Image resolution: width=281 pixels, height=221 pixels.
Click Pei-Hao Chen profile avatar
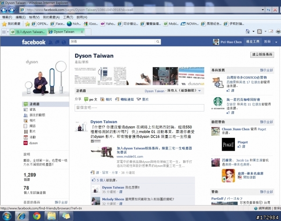pyautogui.click(x=216, y=42)
